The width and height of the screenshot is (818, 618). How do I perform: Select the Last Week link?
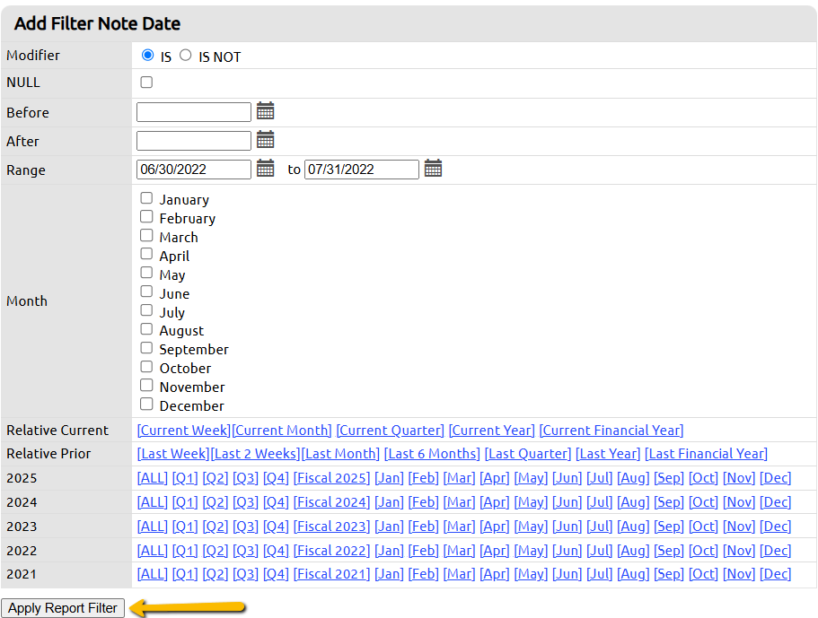[x=173, y=454]
